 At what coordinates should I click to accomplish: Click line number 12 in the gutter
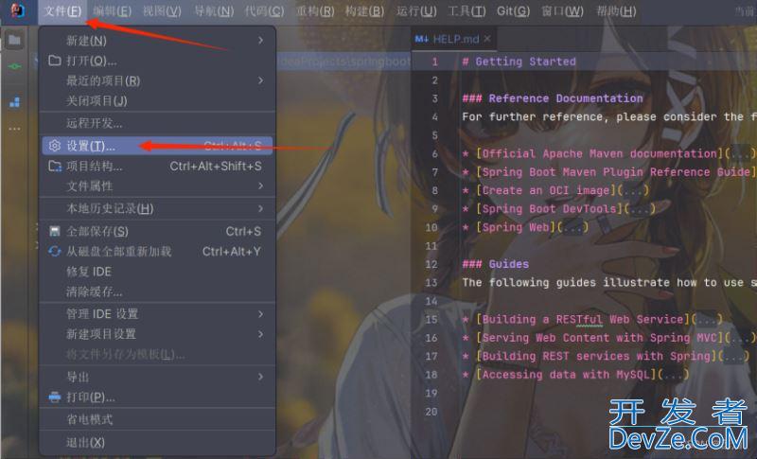point(431,264)
